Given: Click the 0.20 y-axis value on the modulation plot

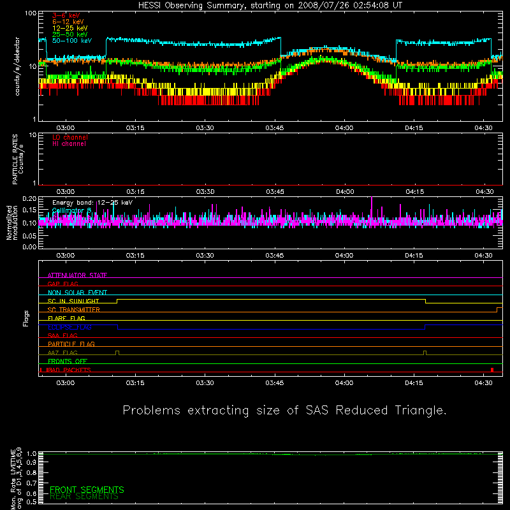Looking at the screenshot, I should coord(29,198).
